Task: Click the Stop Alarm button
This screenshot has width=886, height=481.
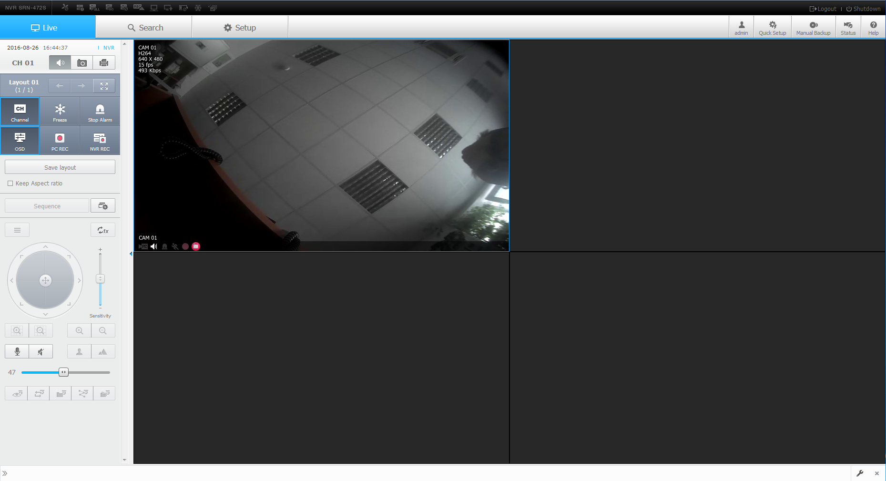Action: 100,112
